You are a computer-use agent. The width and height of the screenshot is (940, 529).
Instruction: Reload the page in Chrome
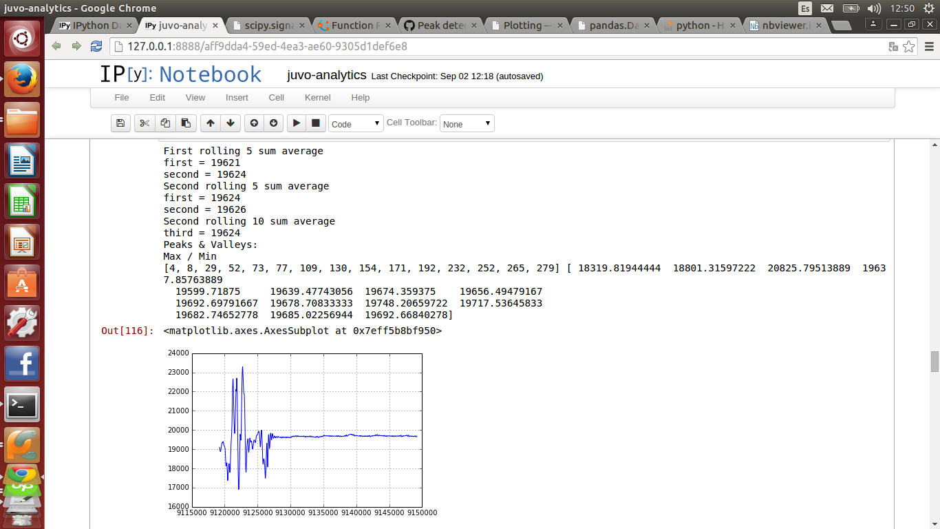click(x=96, y=46)
